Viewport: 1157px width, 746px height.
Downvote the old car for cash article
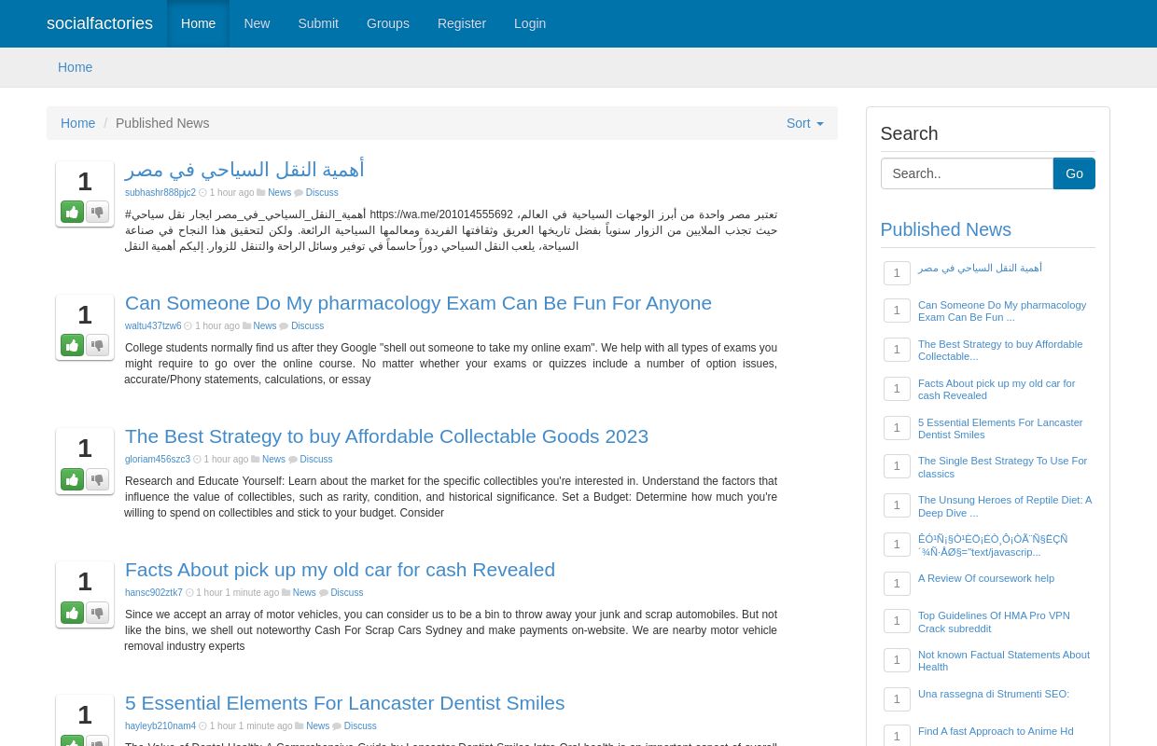[x=97, y=613]
